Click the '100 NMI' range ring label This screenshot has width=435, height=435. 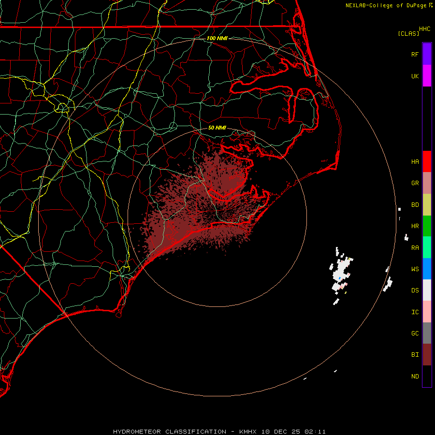[217, 38]
